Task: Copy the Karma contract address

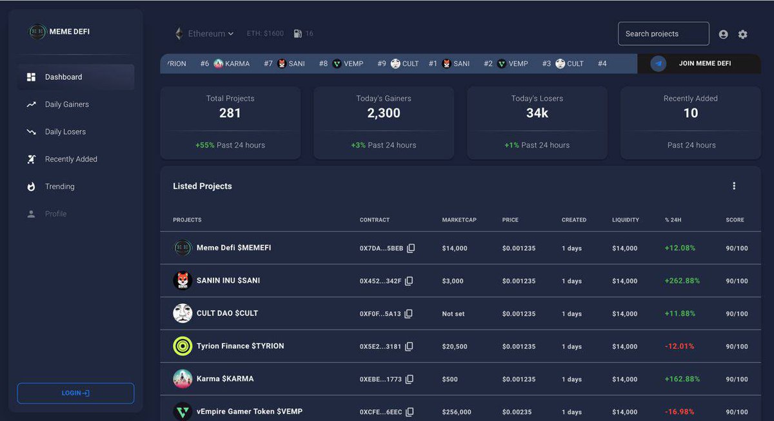Action: point(409,379)
